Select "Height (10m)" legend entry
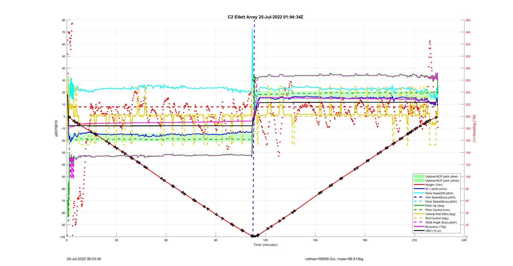The height and width of the screenshot is (266, 513). coord(433,184)
